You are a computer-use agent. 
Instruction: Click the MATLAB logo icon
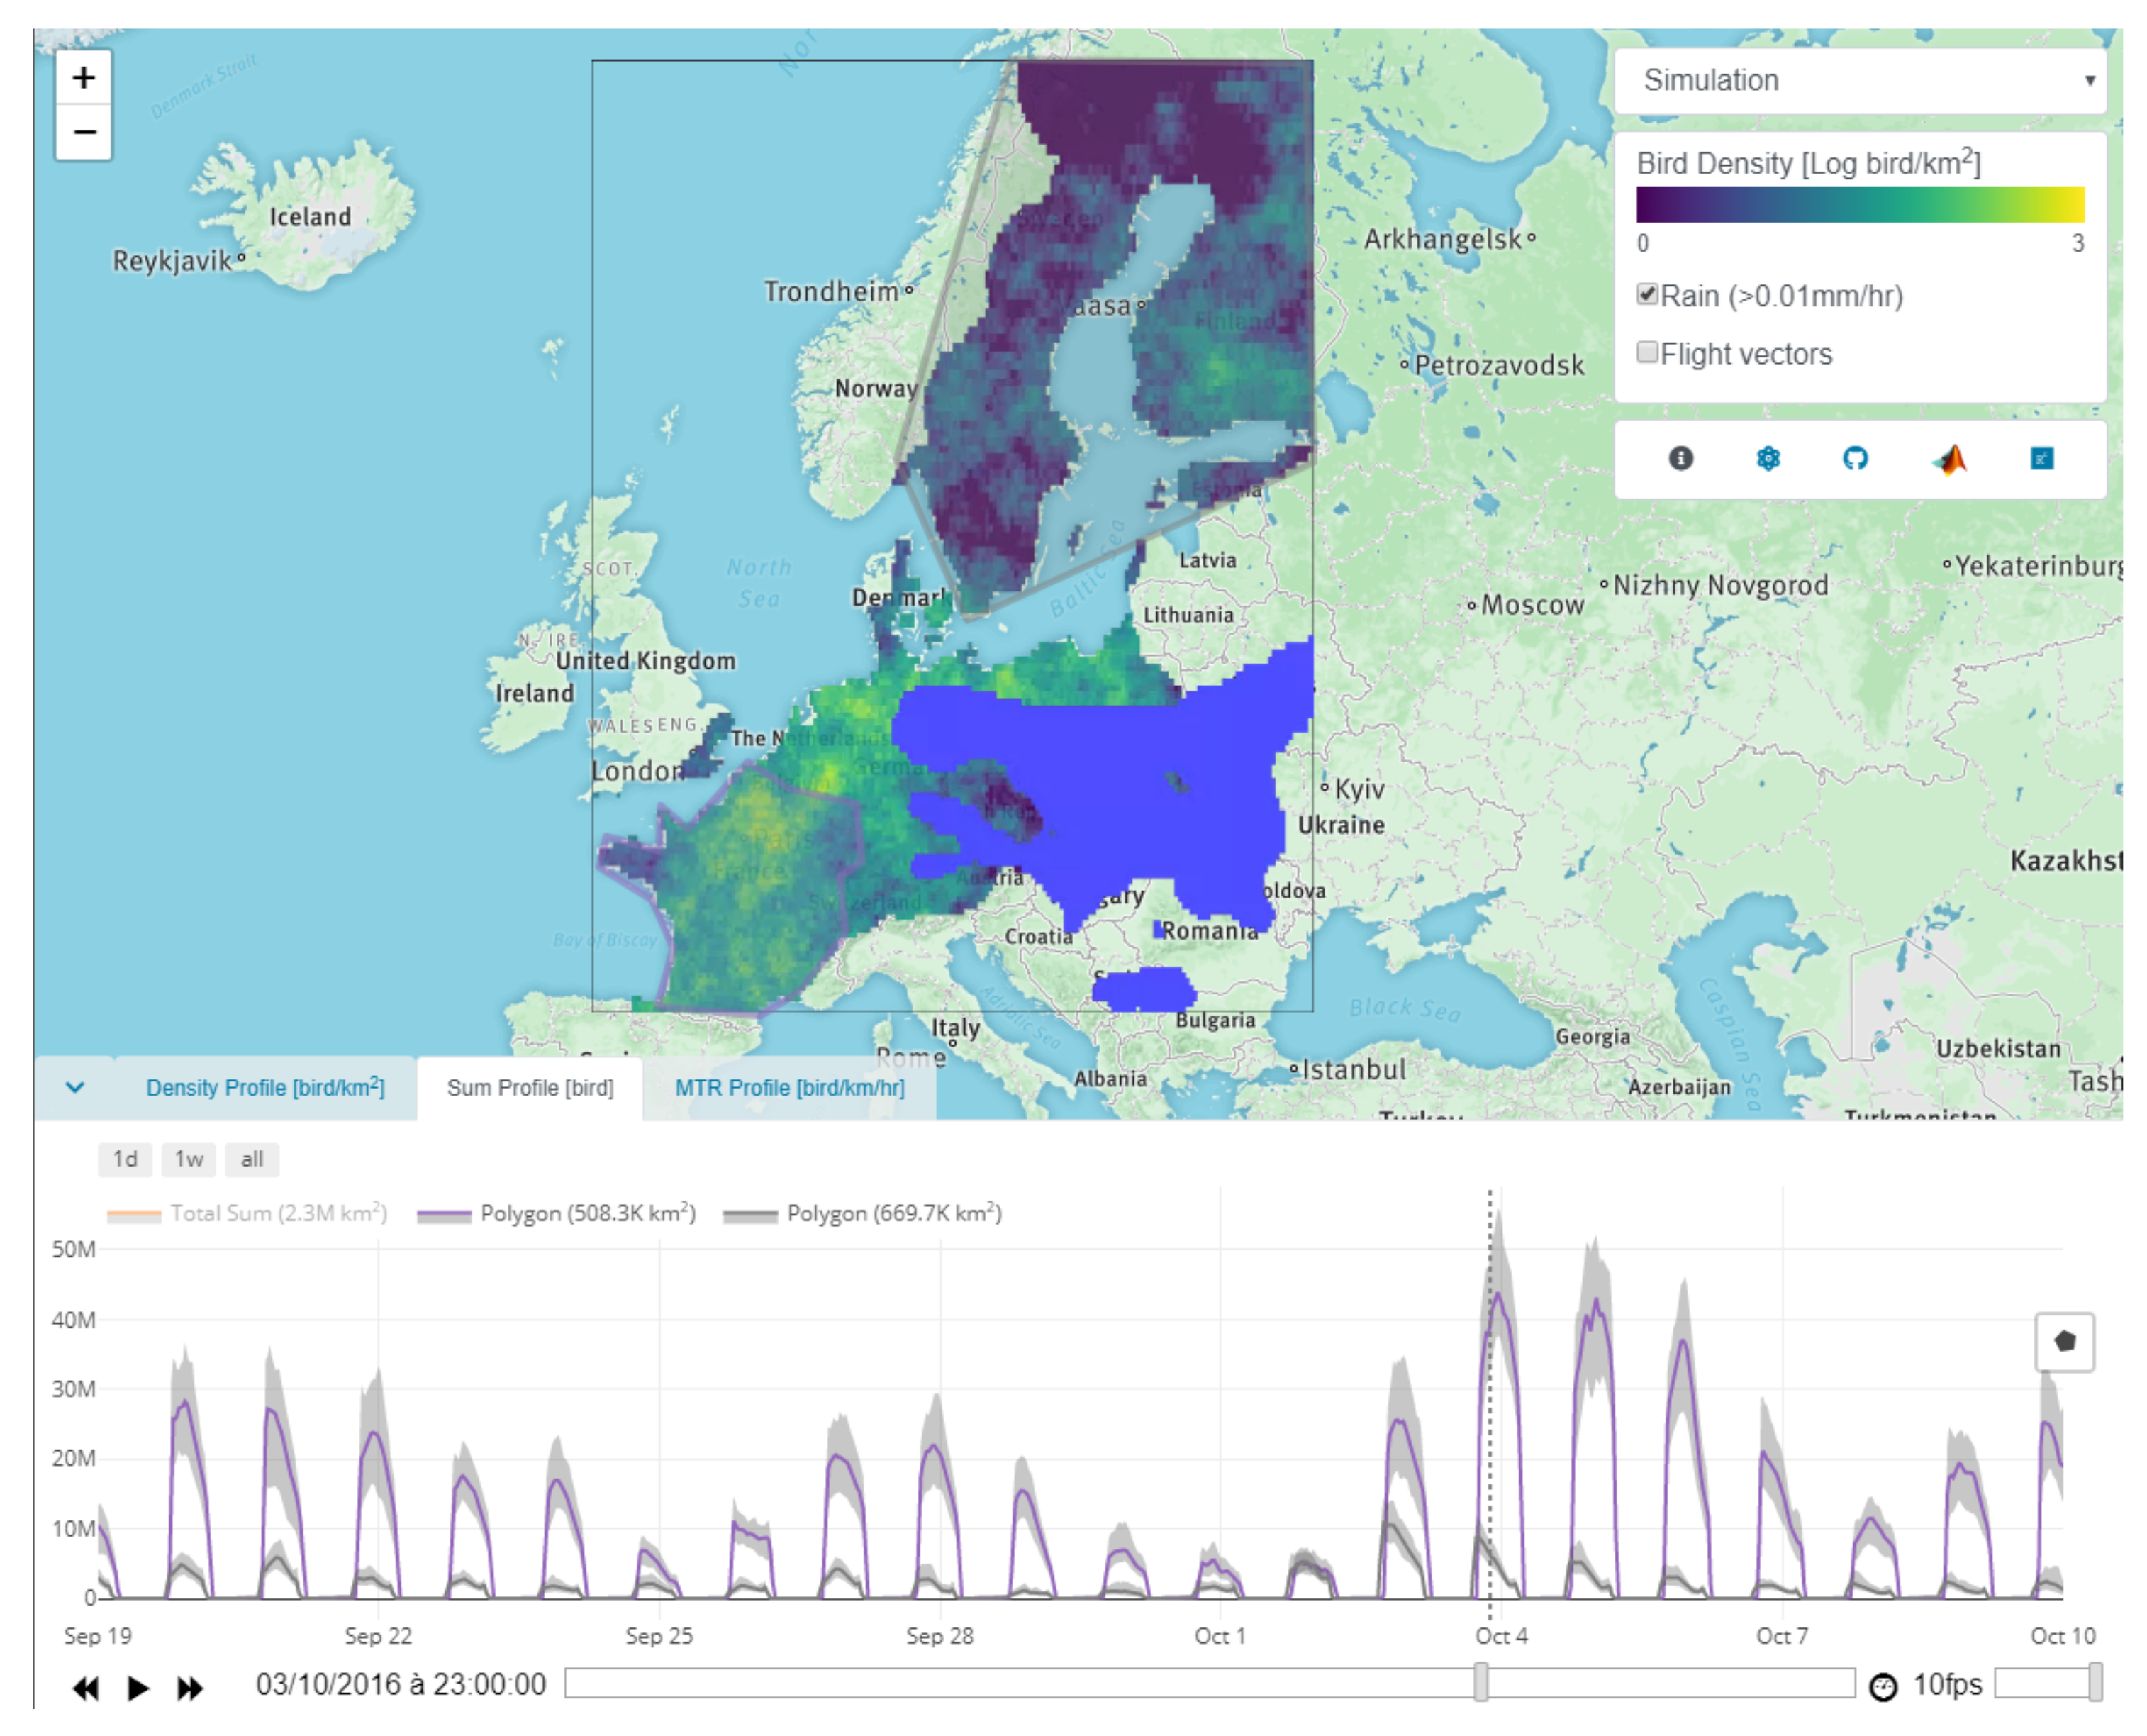pos(1949,459)
